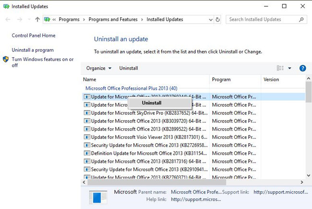The width and height of the screenshot is (312, 209).
Task: Select Security Update KB2726958 row
Action: tap(193, 145)
